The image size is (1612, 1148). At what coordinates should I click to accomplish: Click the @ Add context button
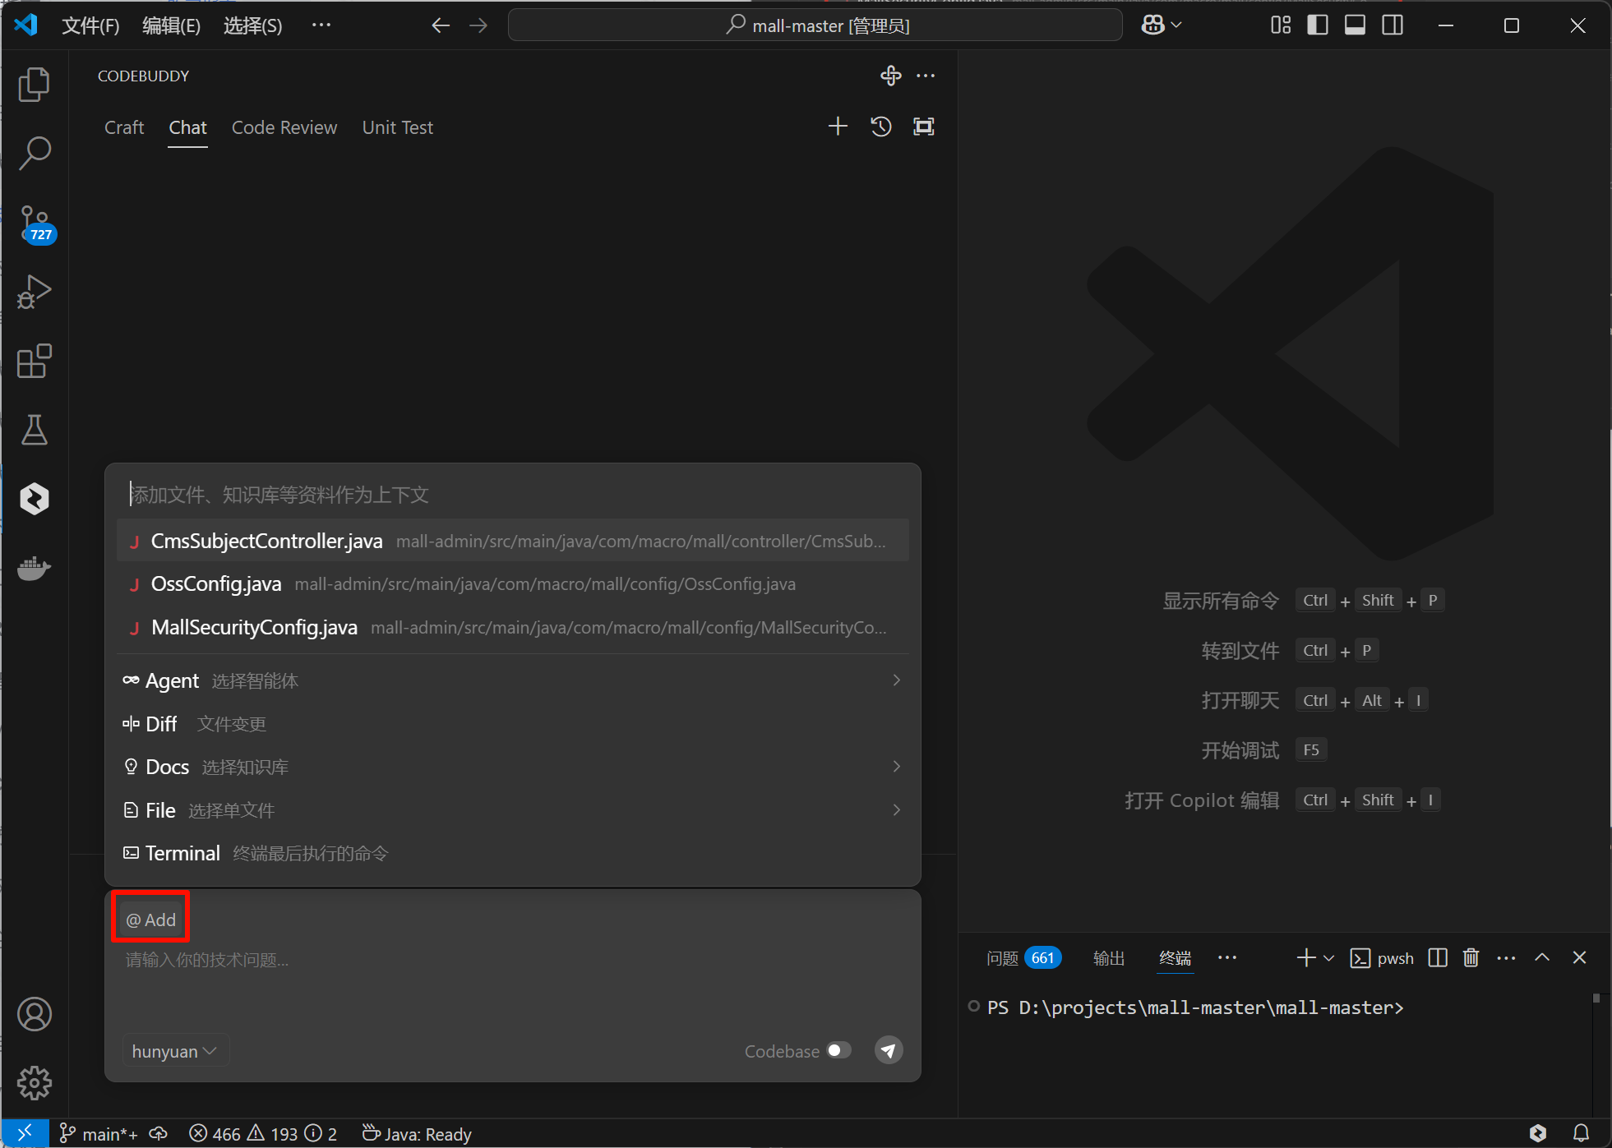pos(150,920)
